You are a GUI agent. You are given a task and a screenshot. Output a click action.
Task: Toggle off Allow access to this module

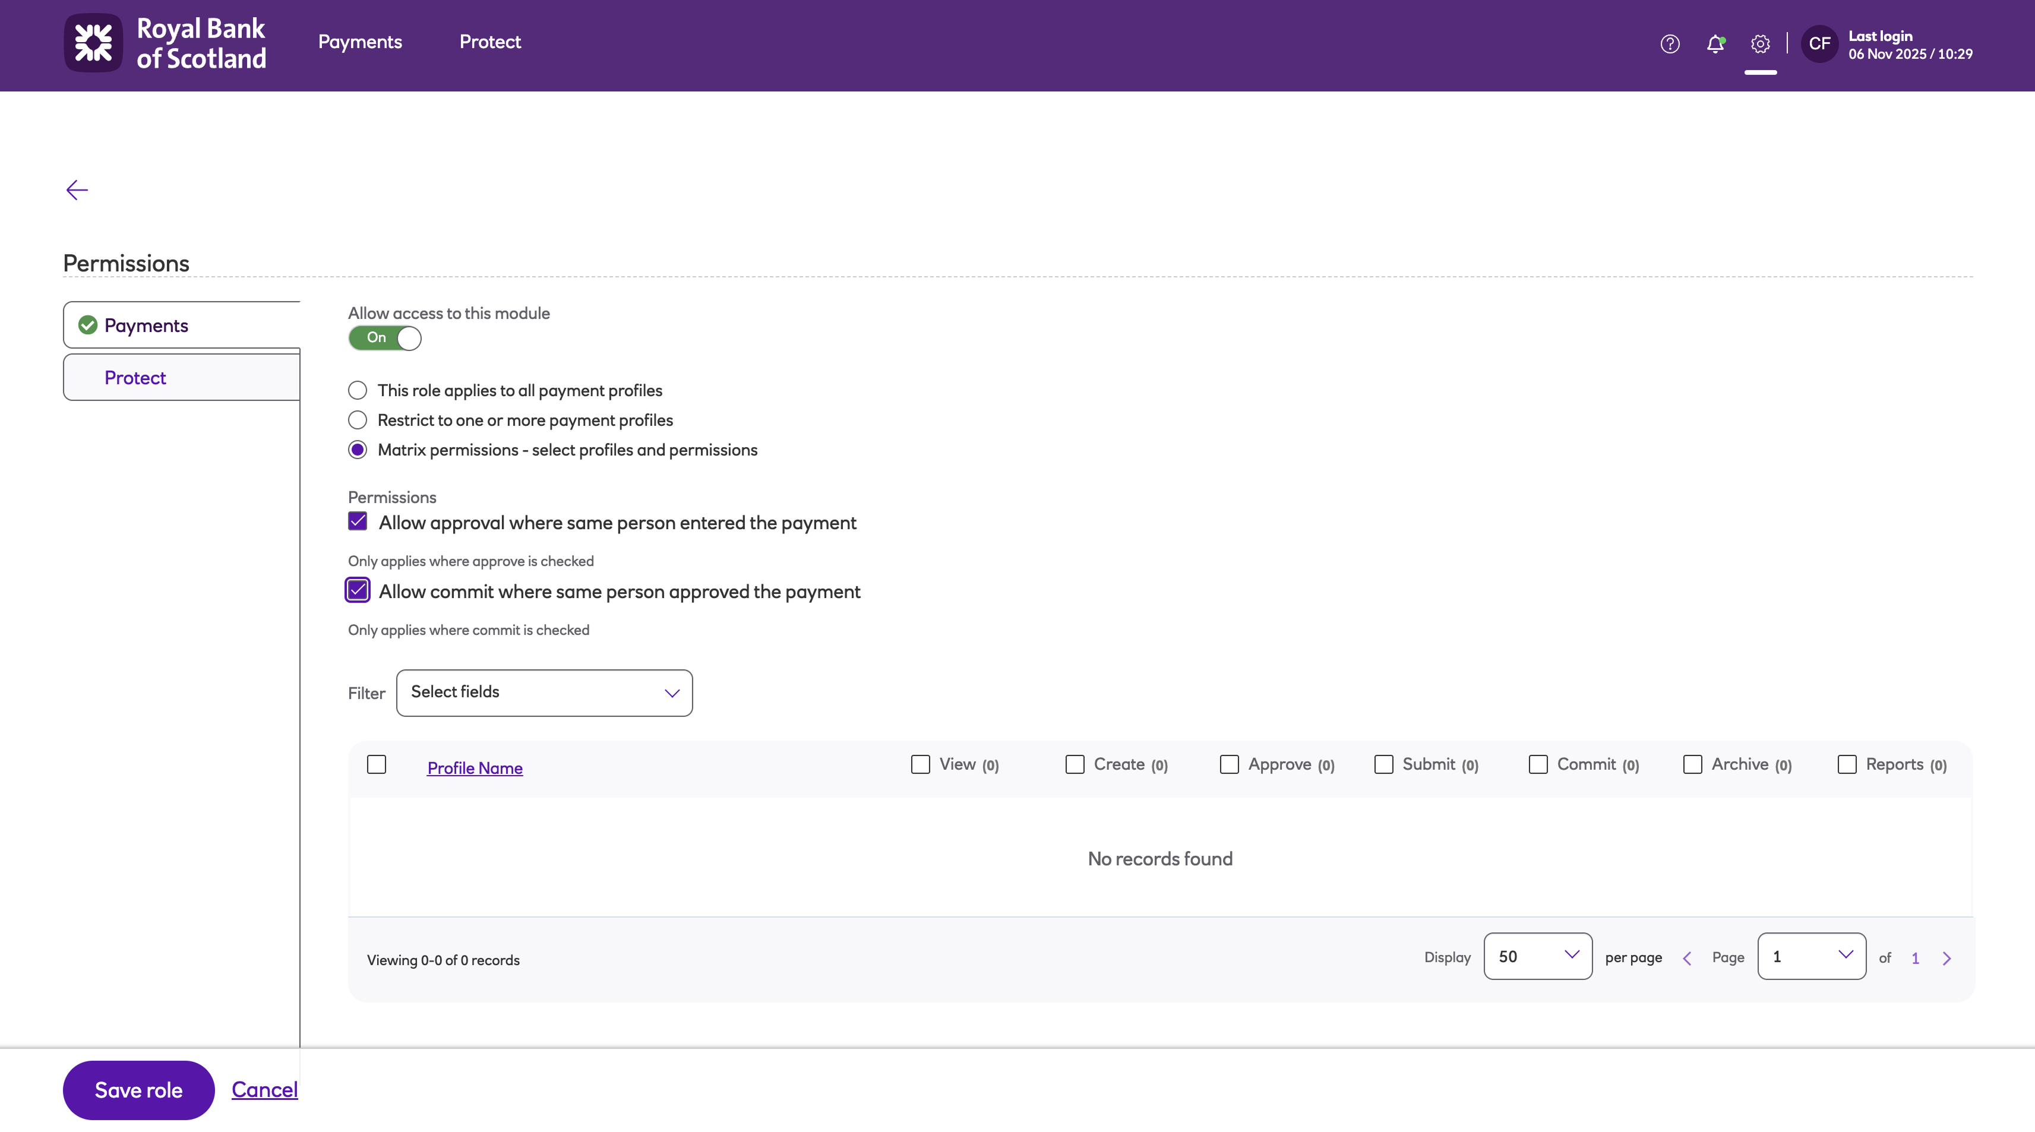tap(385, 338)
